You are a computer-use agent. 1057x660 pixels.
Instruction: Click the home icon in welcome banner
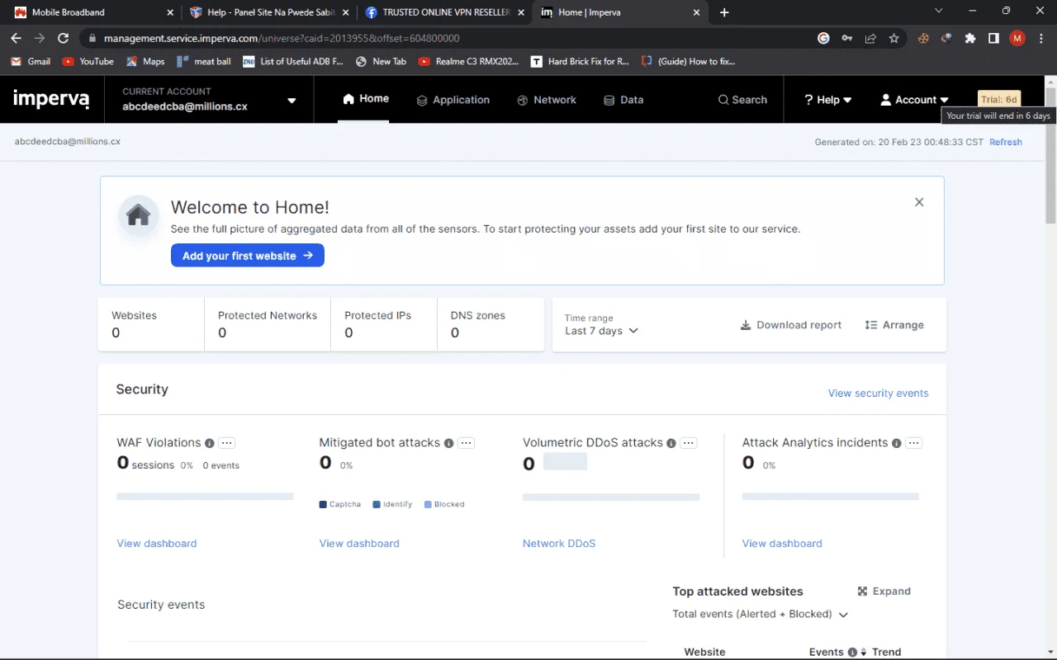point(138,215)
